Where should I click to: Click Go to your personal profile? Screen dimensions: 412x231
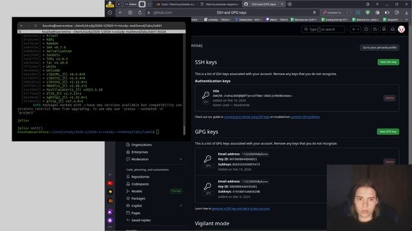(379, 47)
